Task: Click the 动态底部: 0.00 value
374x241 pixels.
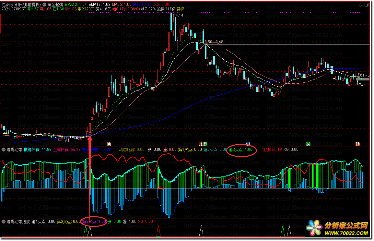Action: click(x=132, y=150)
